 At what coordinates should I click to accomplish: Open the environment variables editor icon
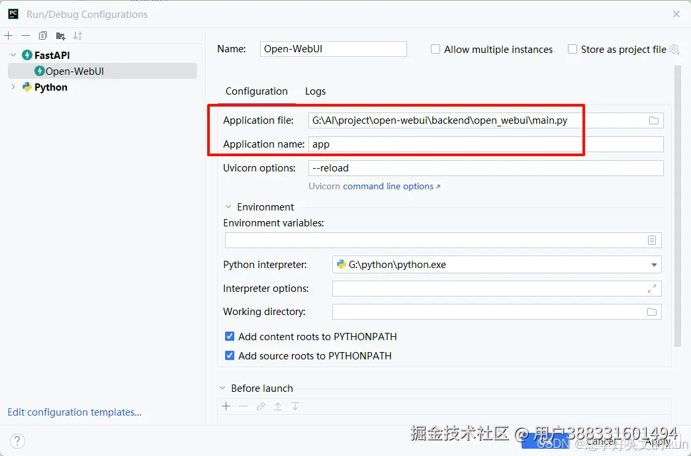click(652, 240)
